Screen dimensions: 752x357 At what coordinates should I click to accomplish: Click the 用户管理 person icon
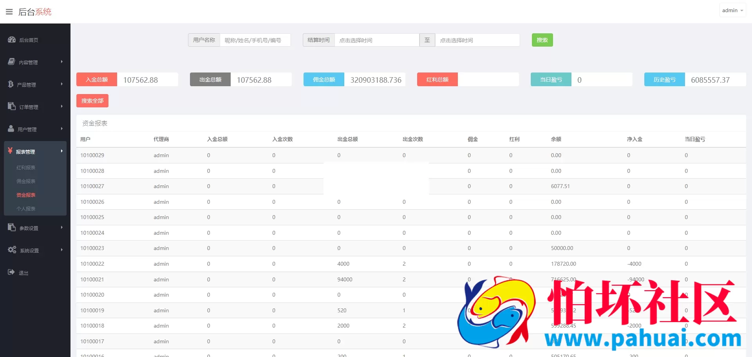(x=11, y=129)
